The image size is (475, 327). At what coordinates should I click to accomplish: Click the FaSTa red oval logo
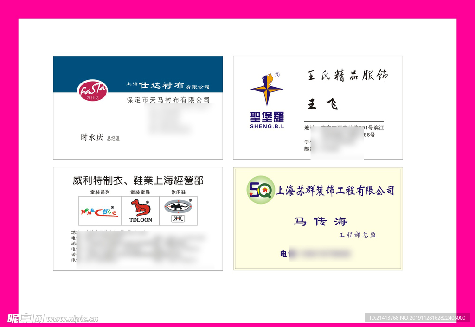[93, 90]
